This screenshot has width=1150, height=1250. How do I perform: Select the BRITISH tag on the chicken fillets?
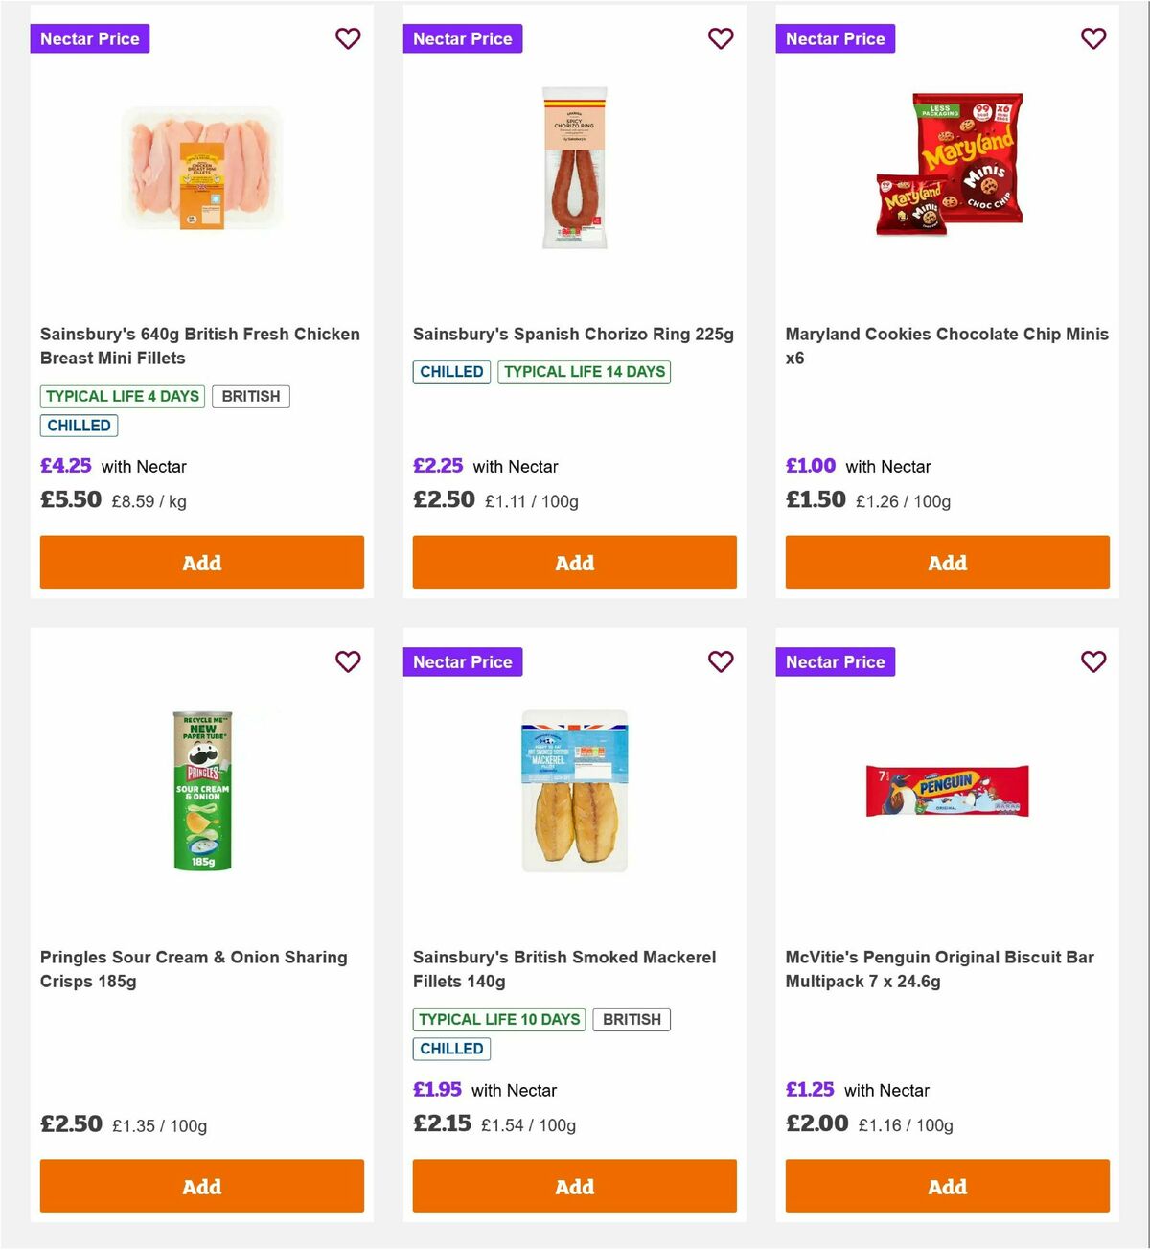click(x=251, y=396)
